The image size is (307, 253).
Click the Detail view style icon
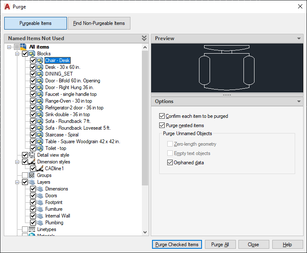32,155
